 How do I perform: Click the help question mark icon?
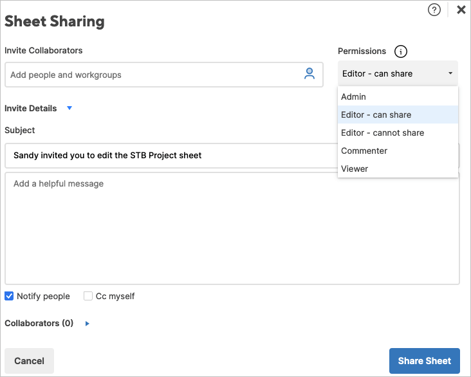pos(434,10)
